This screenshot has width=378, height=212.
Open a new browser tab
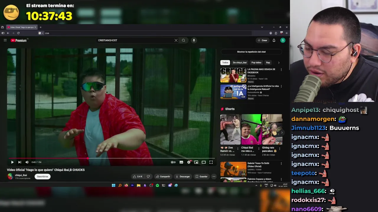click(x=40, y=27)
